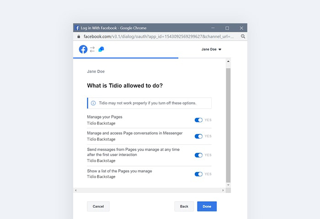The width and height of the screenshot is (320, 219).
Task: Click the 'Jane Doe' name above the heading
Action: click(96, 72)
